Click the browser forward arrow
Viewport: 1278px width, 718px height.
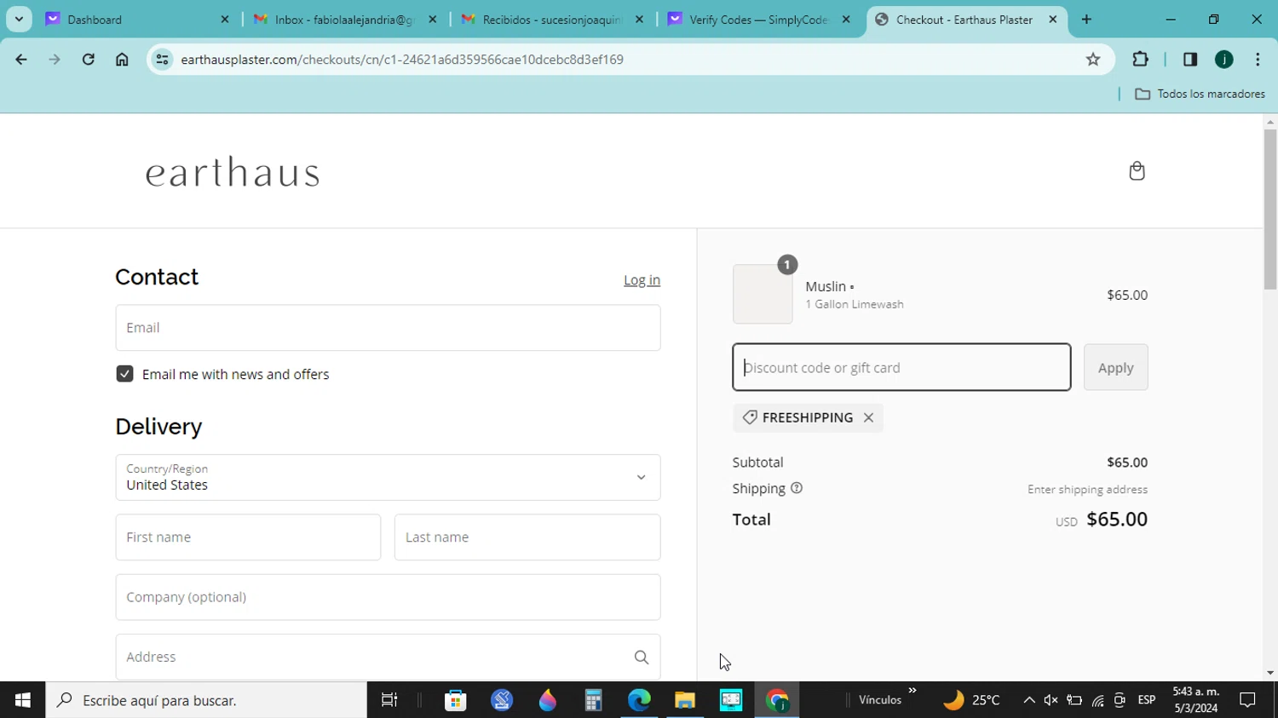point(55,60)
